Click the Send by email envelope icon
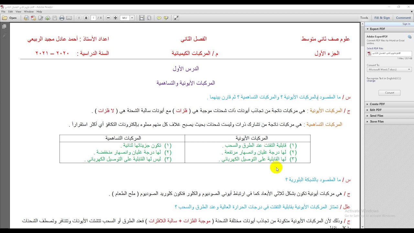Viewport: 414px width, 233px height. click(69, 18)
